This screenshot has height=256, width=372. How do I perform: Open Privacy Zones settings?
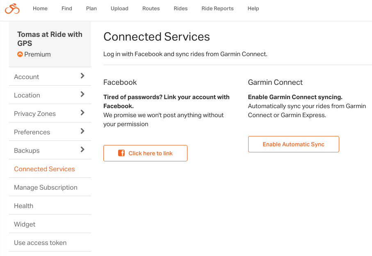point(50,113)
